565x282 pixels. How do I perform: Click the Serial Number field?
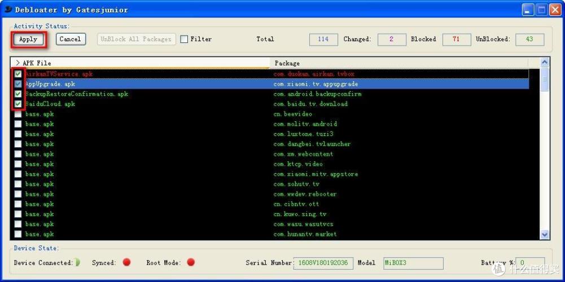(323, 263)
